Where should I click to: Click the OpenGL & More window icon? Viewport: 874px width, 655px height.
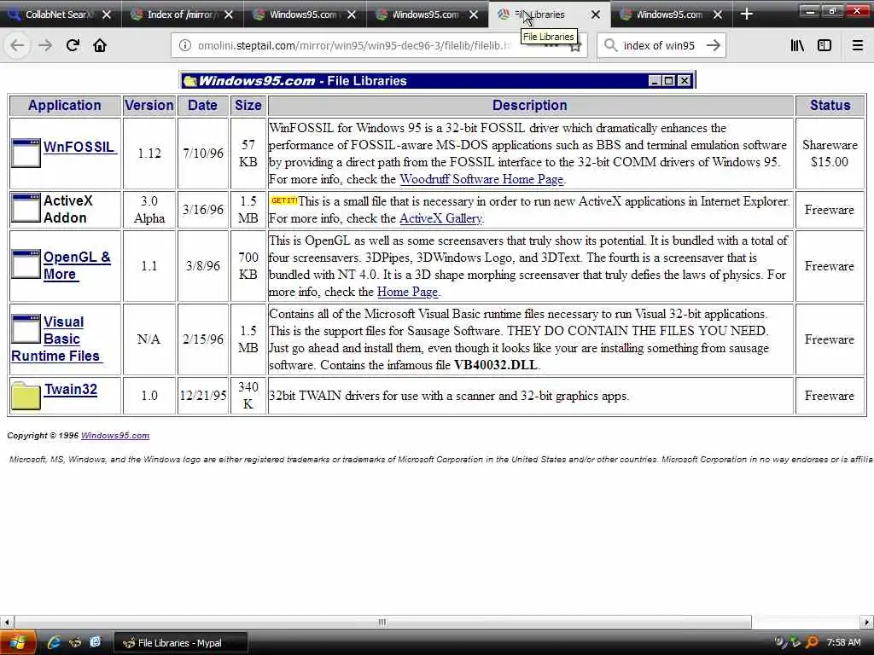tap(26, 264)
